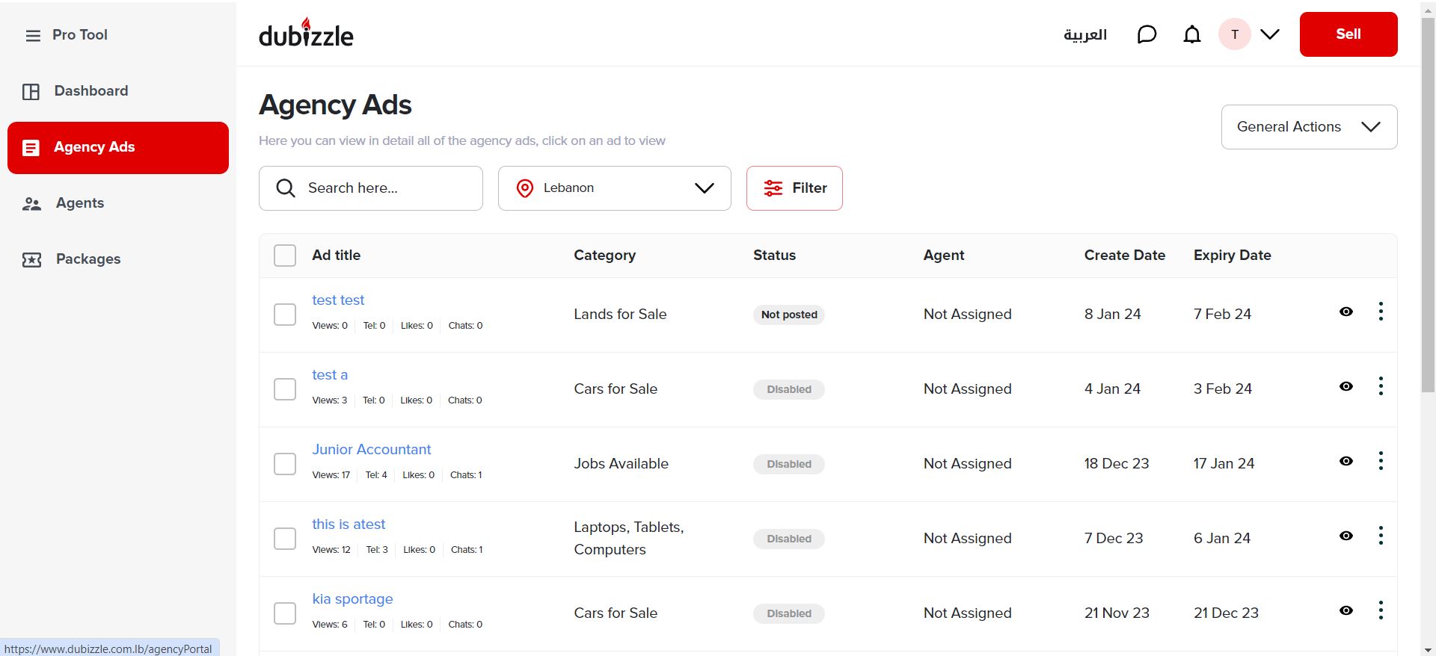Open the dubizzle logo home link

[x=306, y=34]
